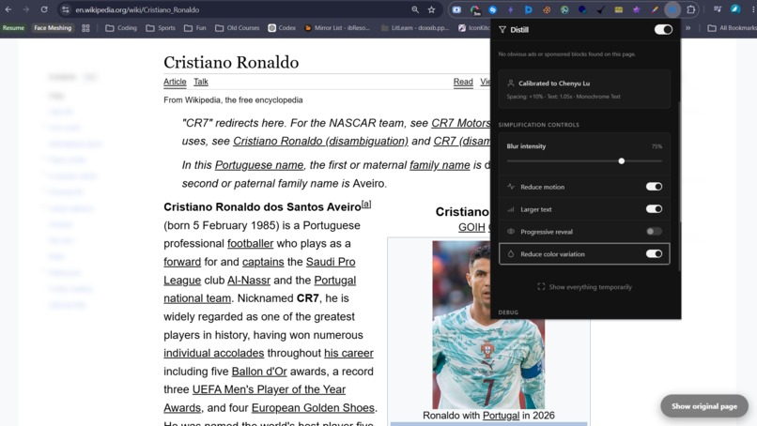Follow the Al-Nassr link
Image resolution: width=757 pixels, height=426 pixels.
tap(249, 281)
